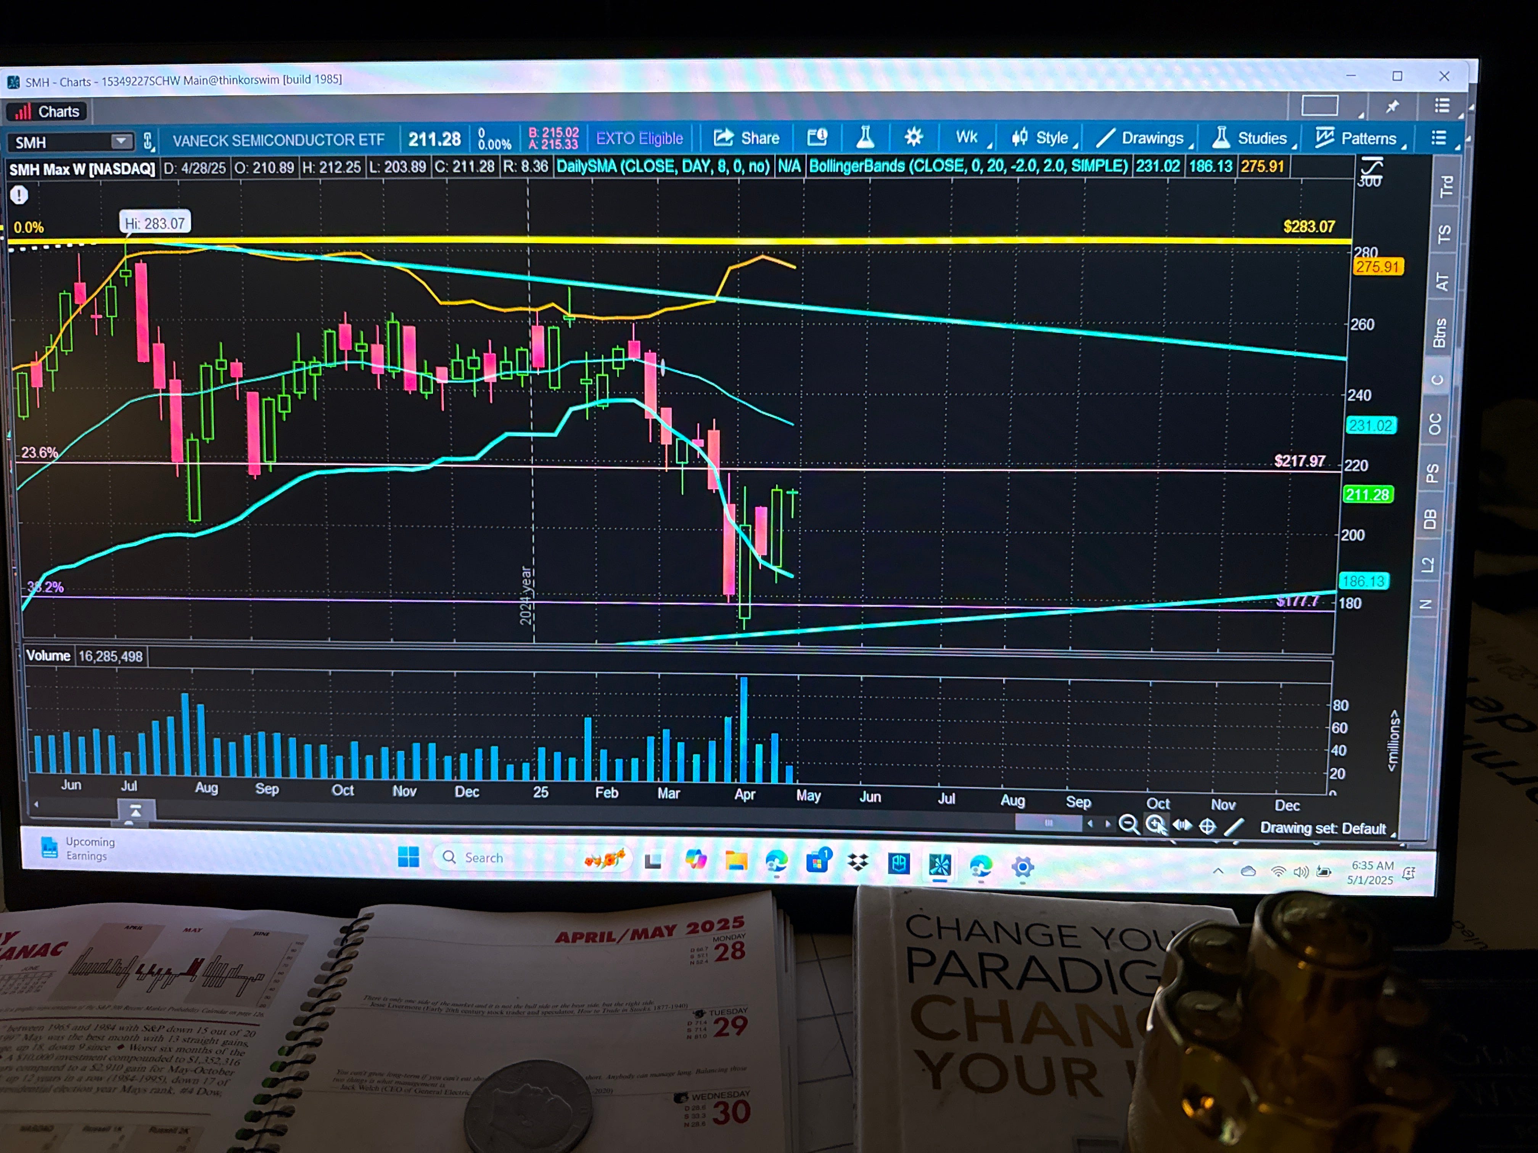Image resolution: width=1538 pixels, height=1153 pixels.
Task: Open the DB sidebar tab
Action: (x=1430, y=519)
